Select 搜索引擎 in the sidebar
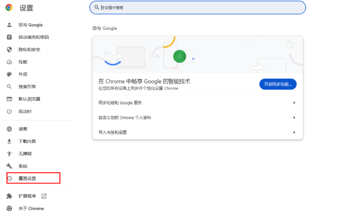342x215 pixels. (x=27, y=87)
